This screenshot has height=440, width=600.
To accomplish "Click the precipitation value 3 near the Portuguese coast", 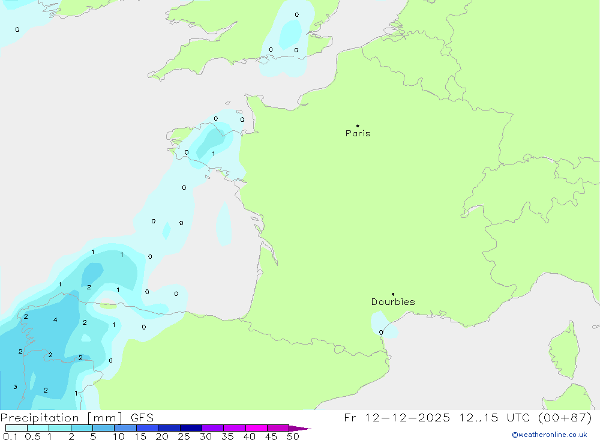I will coord(16,387).
